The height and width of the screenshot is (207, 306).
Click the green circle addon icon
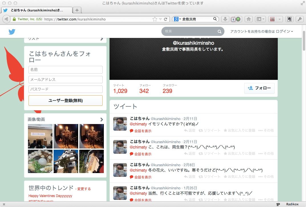238,19
